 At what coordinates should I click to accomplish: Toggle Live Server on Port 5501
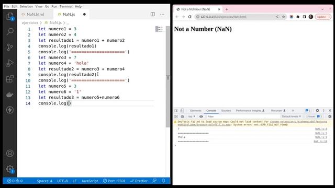[114, 181]
